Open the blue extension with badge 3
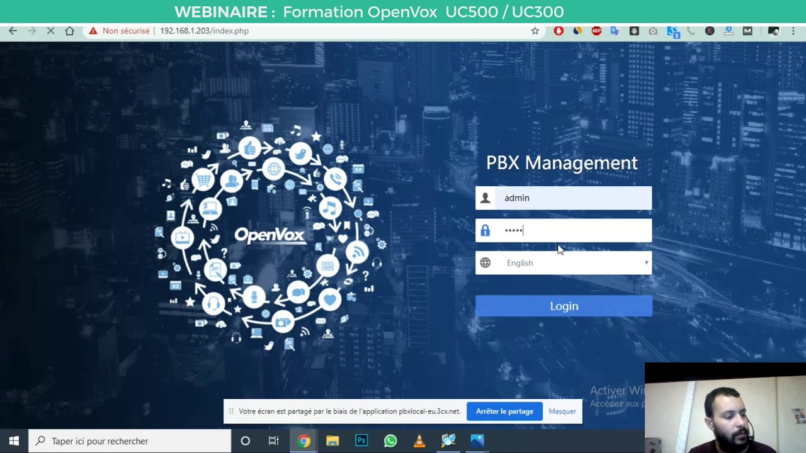 (x=673, y=31)
